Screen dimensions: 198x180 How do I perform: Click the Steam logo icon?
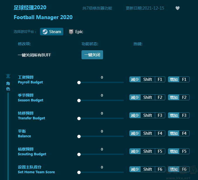pos(45,32)
